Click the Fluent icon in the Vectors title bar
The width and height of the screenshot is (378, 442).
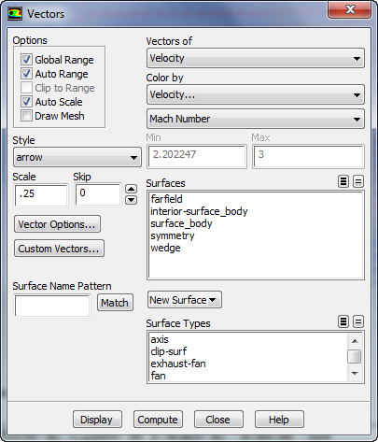[x=15, y=14]
